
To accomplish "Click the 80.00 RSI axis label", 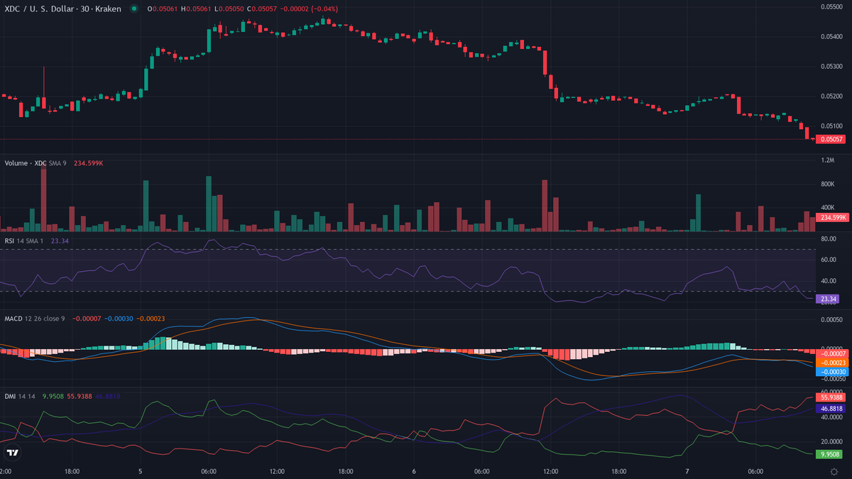I will tap(828, 239).
